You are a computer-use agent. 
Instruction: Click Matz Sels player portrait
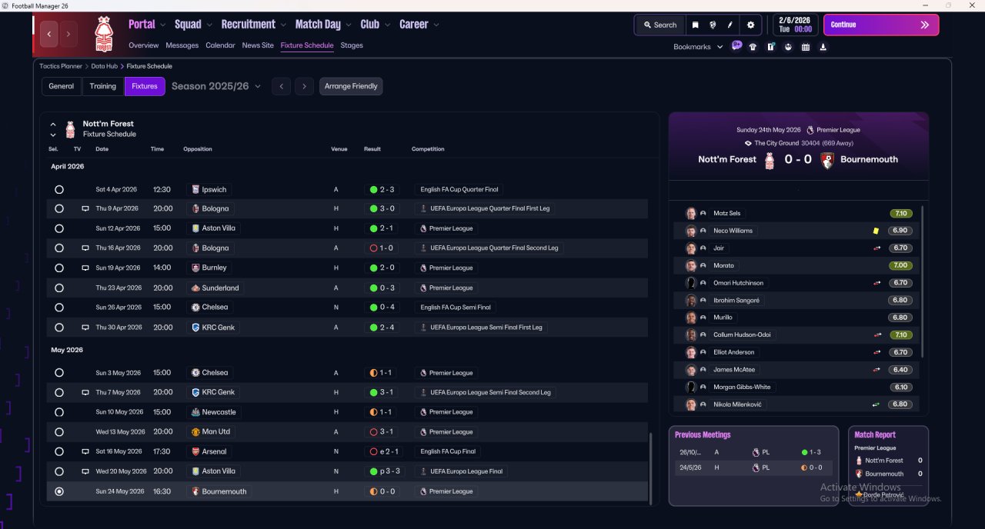pos(691,213)
